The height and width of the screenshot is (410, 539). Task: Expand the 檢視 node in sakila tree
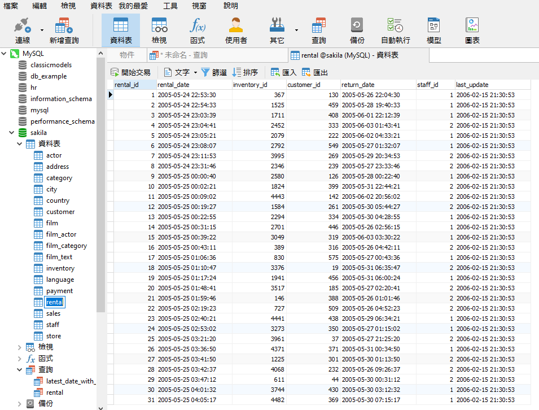tap(21, 347)
